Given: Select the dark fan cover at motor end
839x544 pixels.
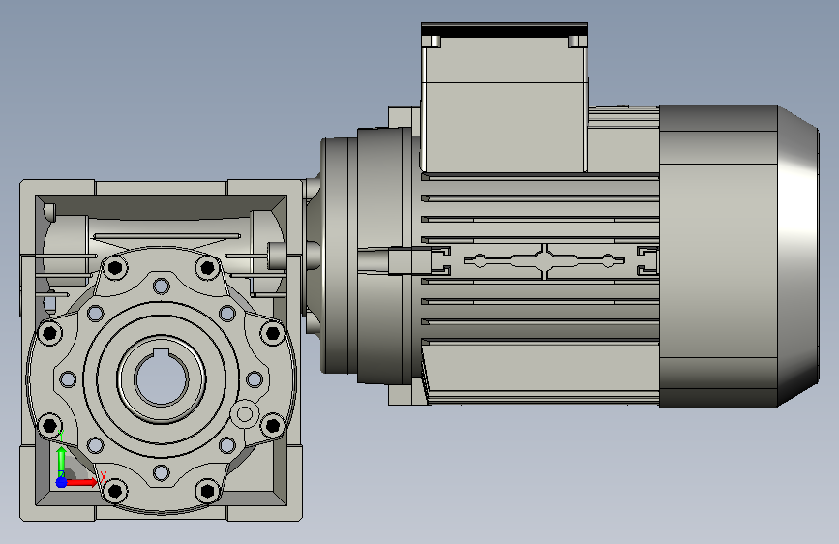Looking at the screenshot, I should pos(739,256).
